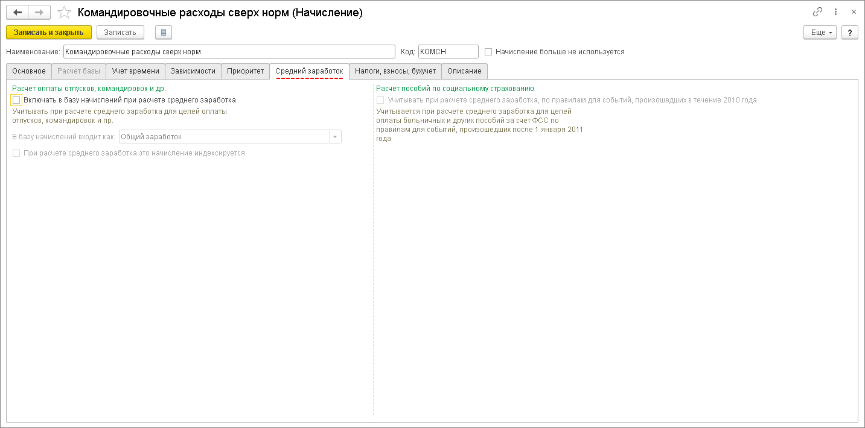Screen dimensions: 865x428
Task: Click the Расчет оплаты отпусков, командировок heading
Action: pyautogui.click(x=89, y=89)
